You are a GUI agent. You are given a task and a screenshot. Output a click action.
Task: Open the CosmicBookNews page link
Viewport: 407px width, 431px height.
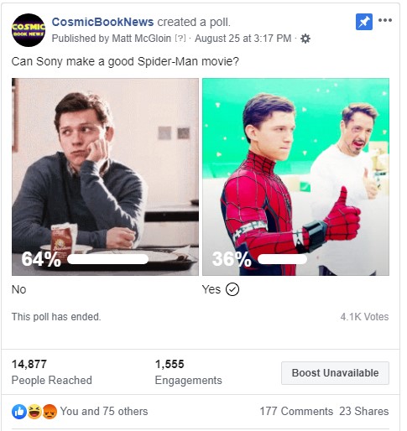pos(102,22)
